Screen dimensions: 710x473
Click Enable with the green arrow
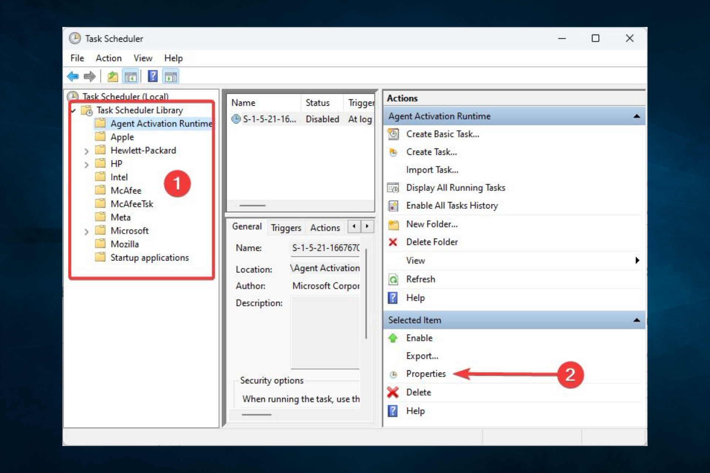[x=419, y=338]
